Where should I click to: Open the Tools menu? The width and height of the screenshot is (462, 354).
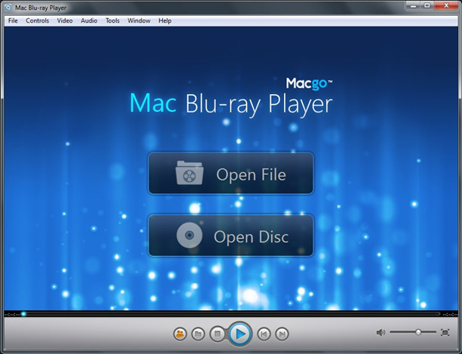click(112, 20)
